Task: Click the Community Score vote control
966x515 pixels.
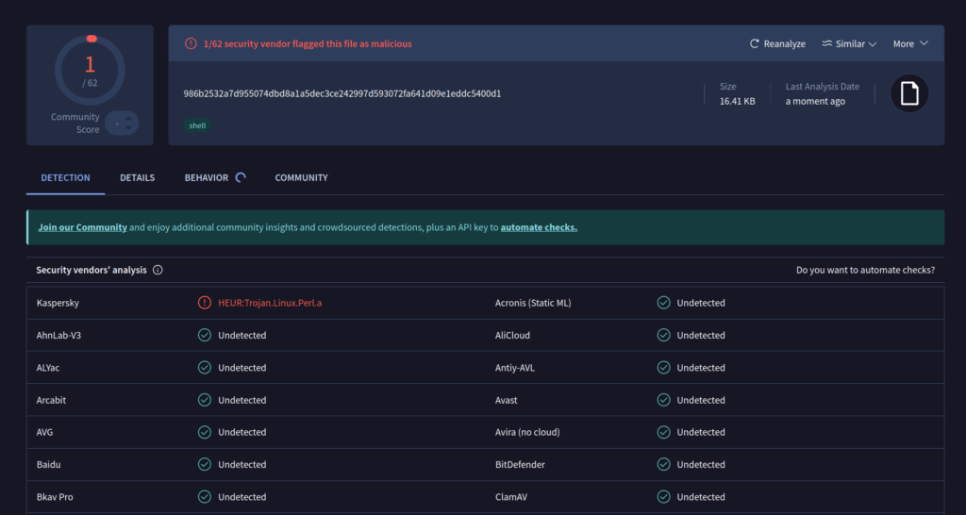Action: (x=122, y=124)
